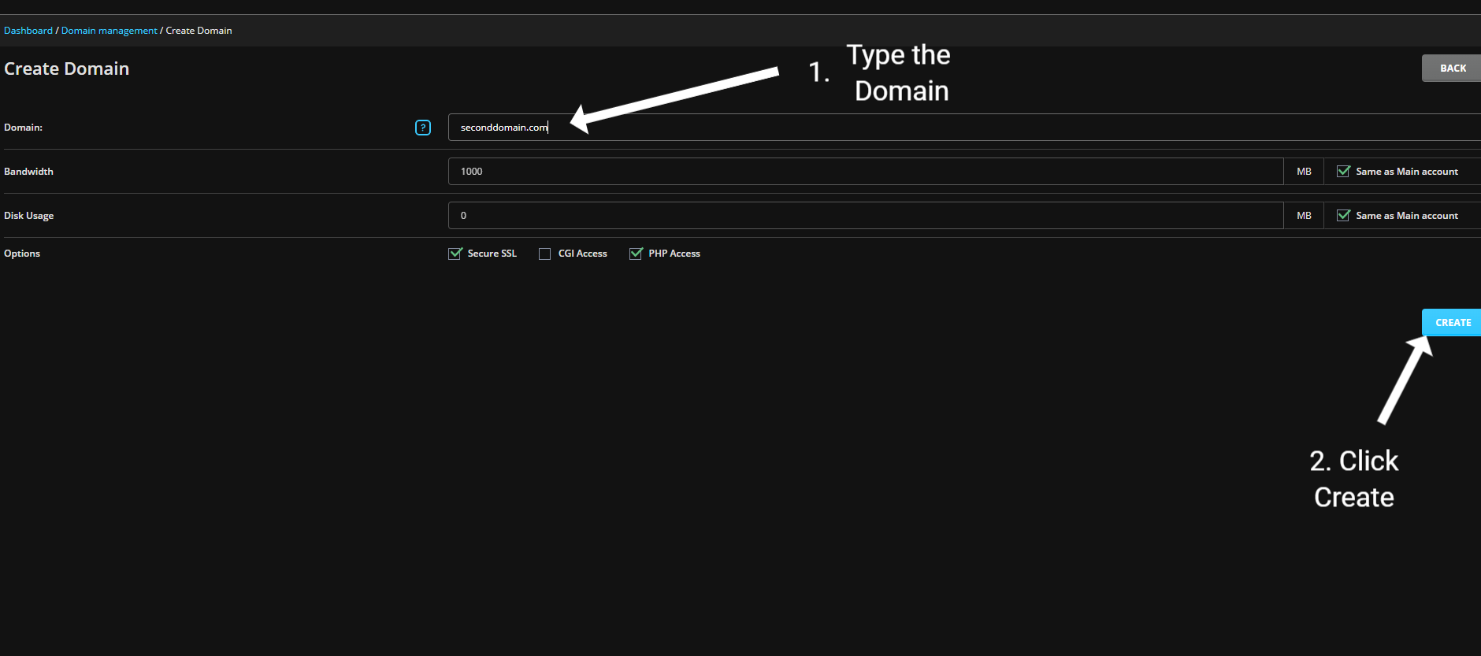This screenshot has width=1481, height=656.
Task: Uncheck the Secure SSL option
Action: (455, 254)
